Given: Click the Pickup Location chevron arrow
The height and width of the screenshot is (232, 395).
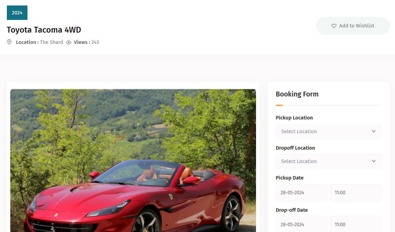Looking at the screenshot, I should tap(374, 131).
